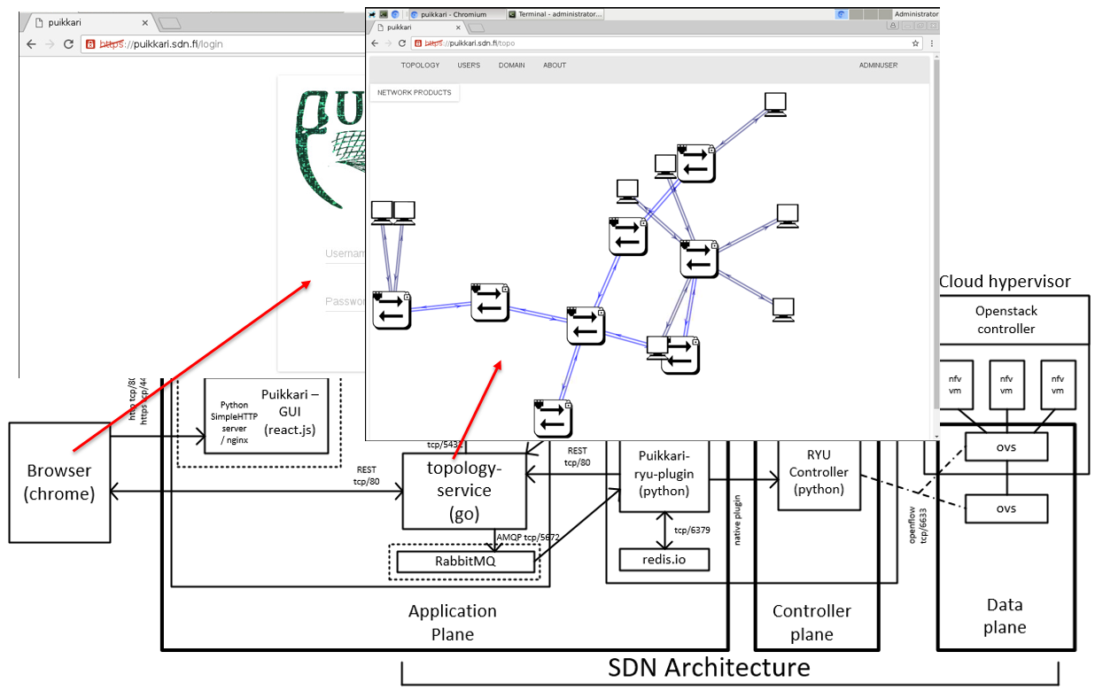This screenshot has width=1095, height=698.
Task: Click the middle nfv vm box
Action: (1006, 384)
